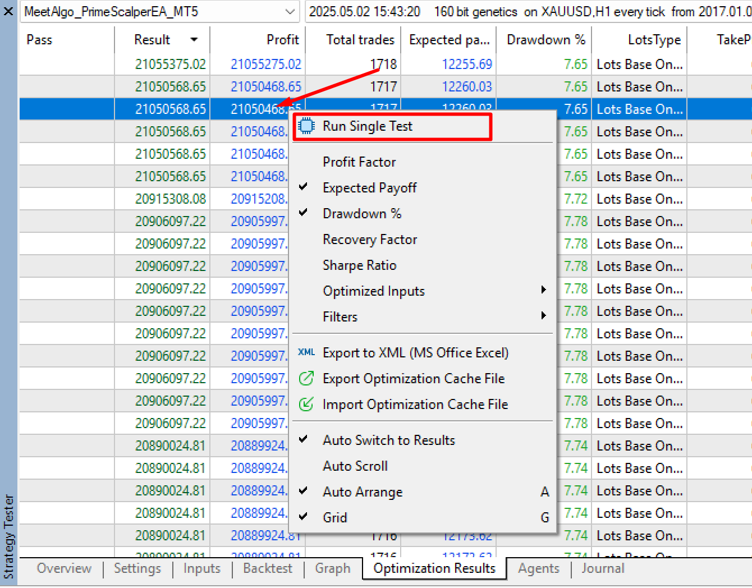The image size is (752, 588).
Task: Enable Auto Scroll option
Action: click(355, 466)
